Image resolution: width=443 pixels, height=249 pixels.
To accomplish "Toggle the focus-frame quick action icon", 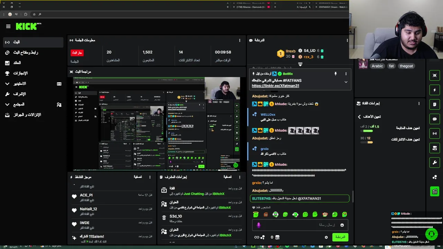I will [x=435, y=75].
